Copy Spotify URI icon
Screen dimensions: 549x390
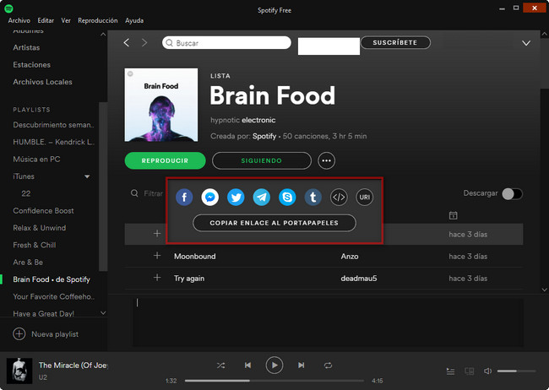click(365, 197)
